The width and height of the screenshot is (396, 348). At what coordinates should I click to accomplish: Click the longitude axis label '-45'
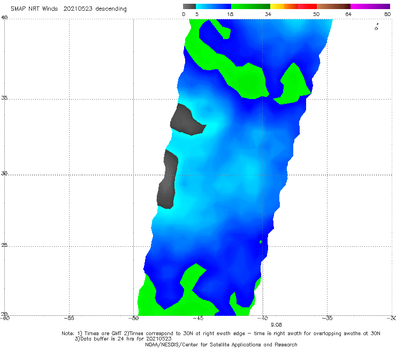198,318
